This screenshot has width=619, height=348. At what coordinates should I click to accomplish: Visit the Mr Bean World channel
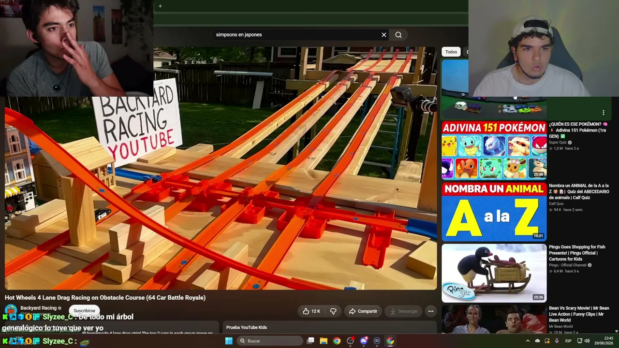(x=561, y=327)
